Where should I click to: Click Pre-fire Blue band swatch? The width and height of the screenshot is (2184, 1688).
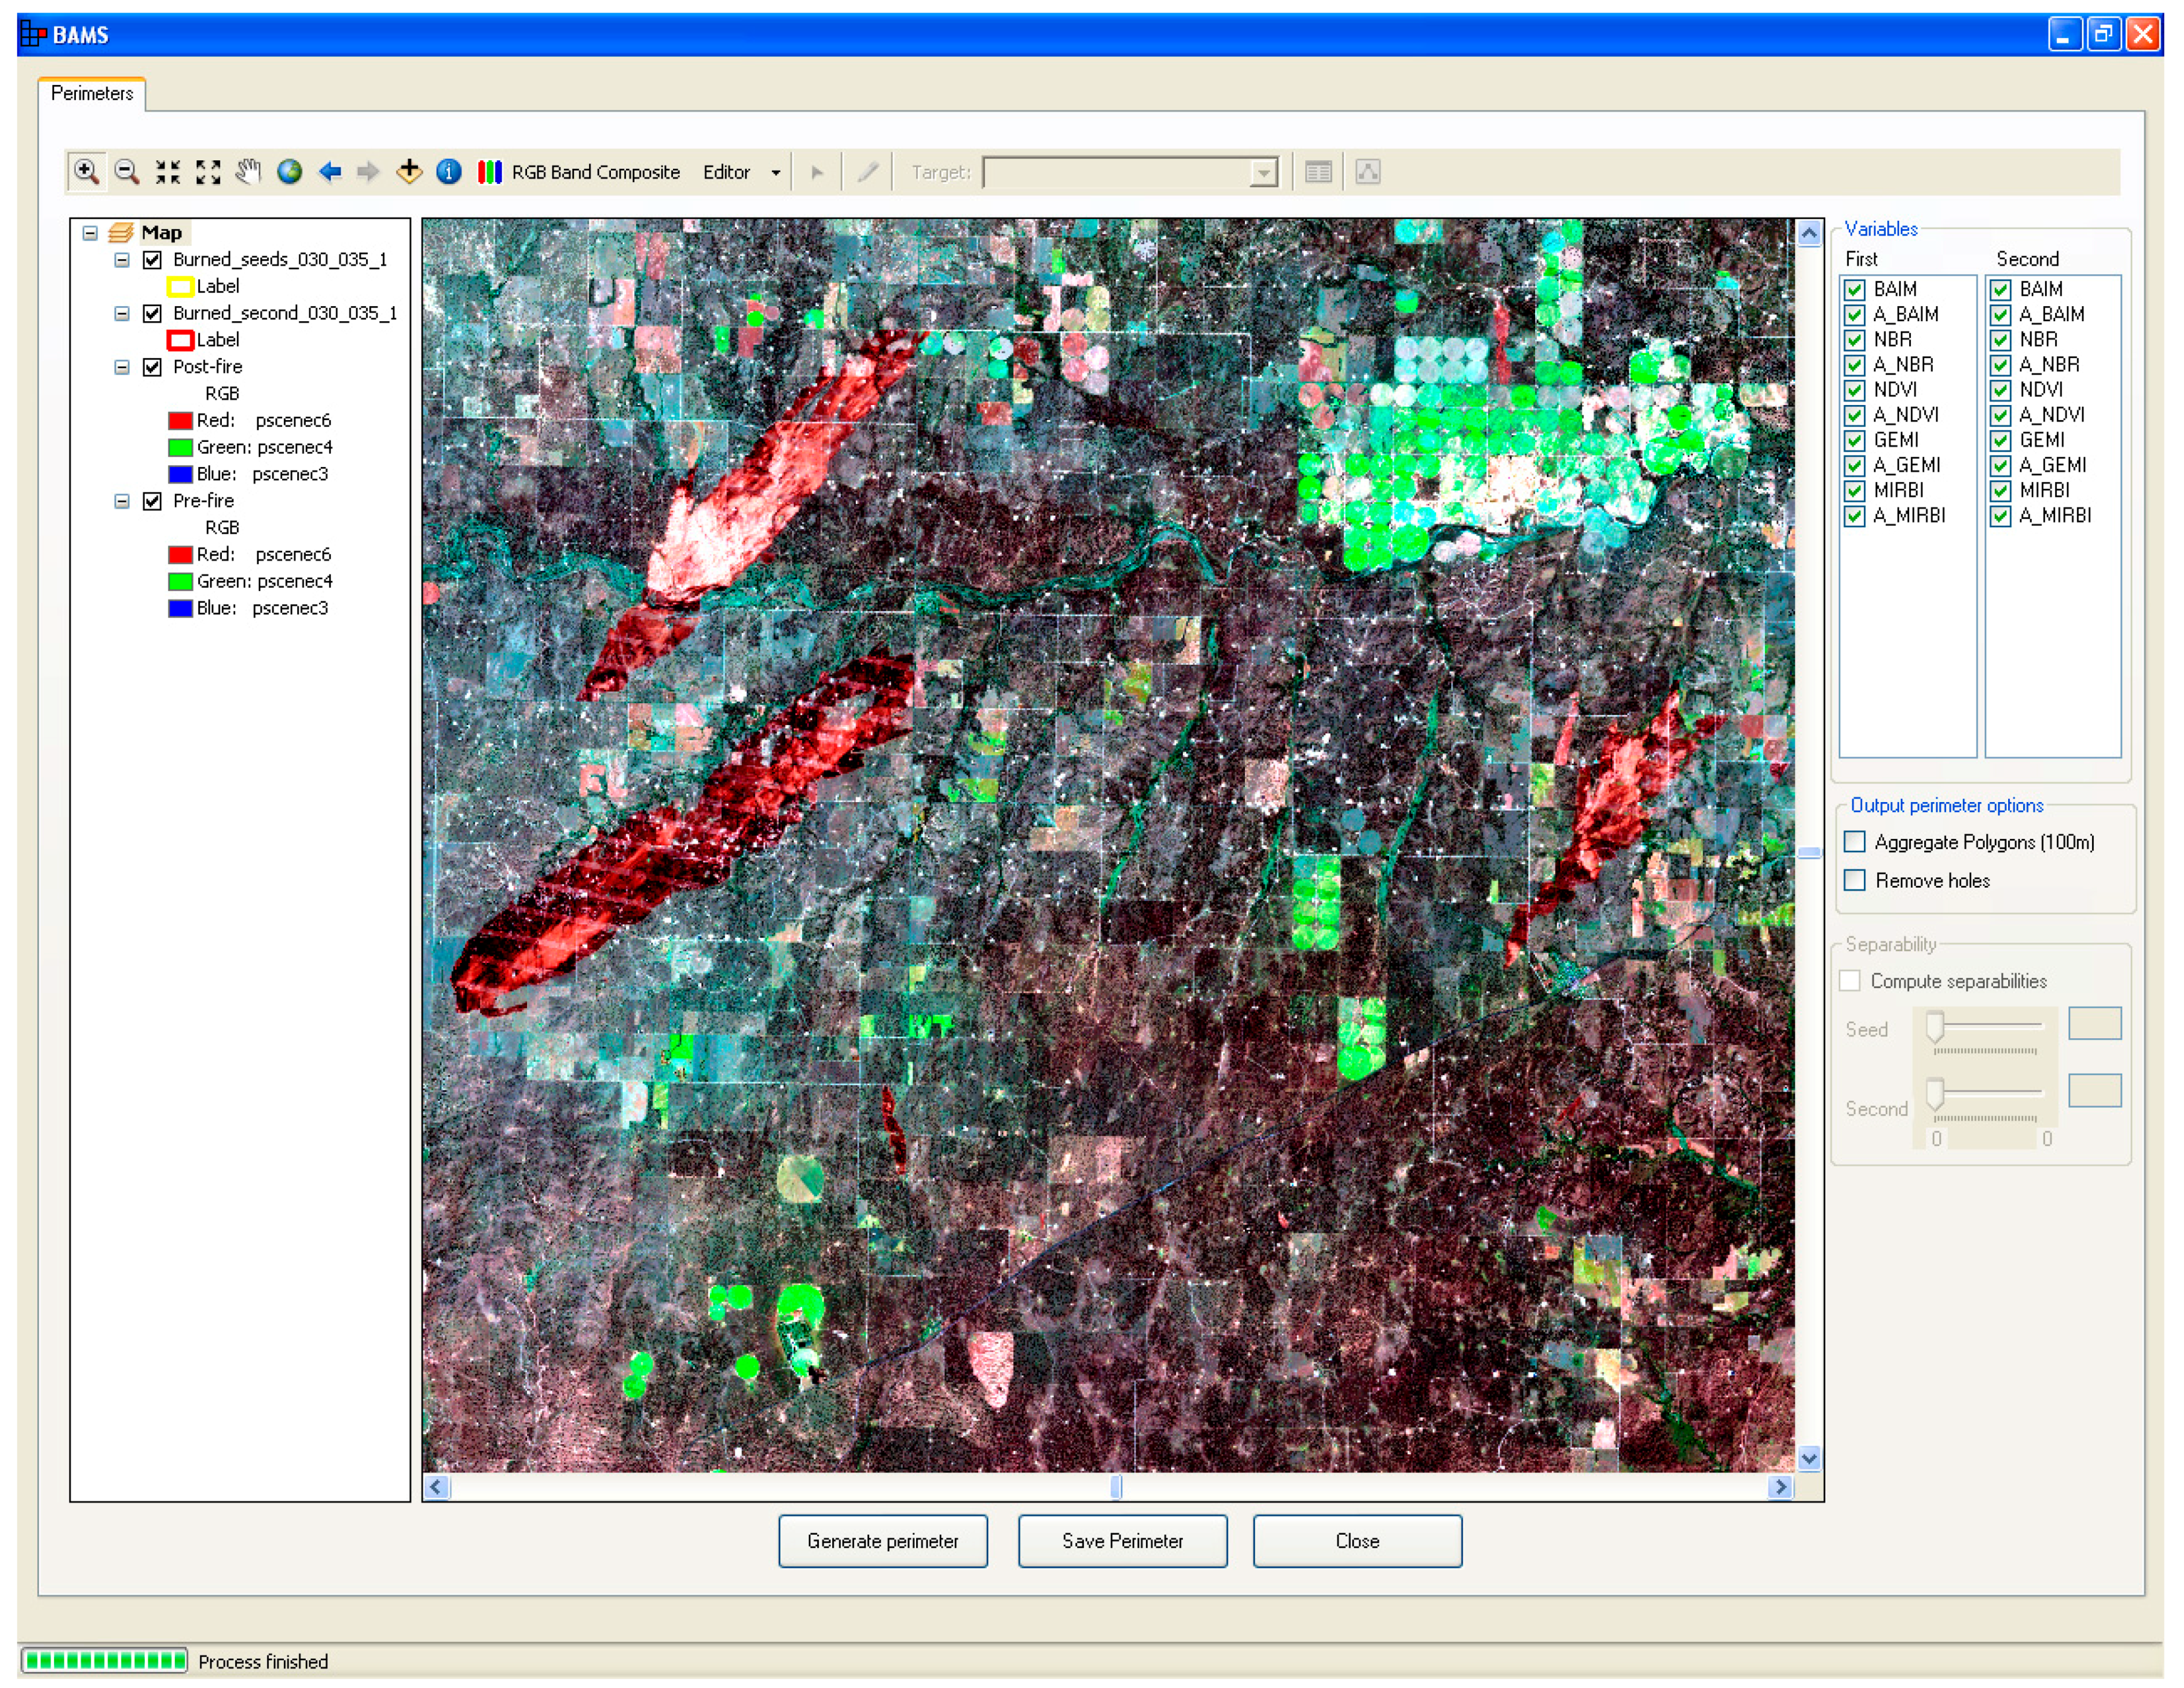(180, 608)
